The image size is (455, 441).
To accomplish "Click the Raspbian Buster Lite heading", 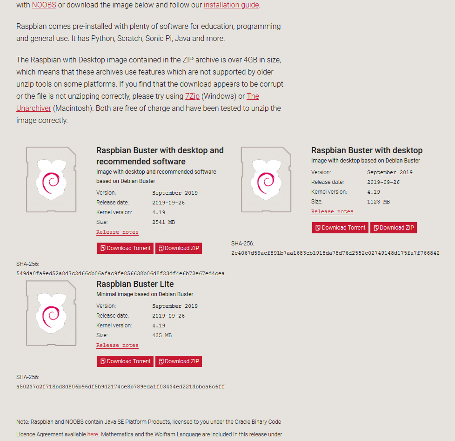I will tap(135, 284).
